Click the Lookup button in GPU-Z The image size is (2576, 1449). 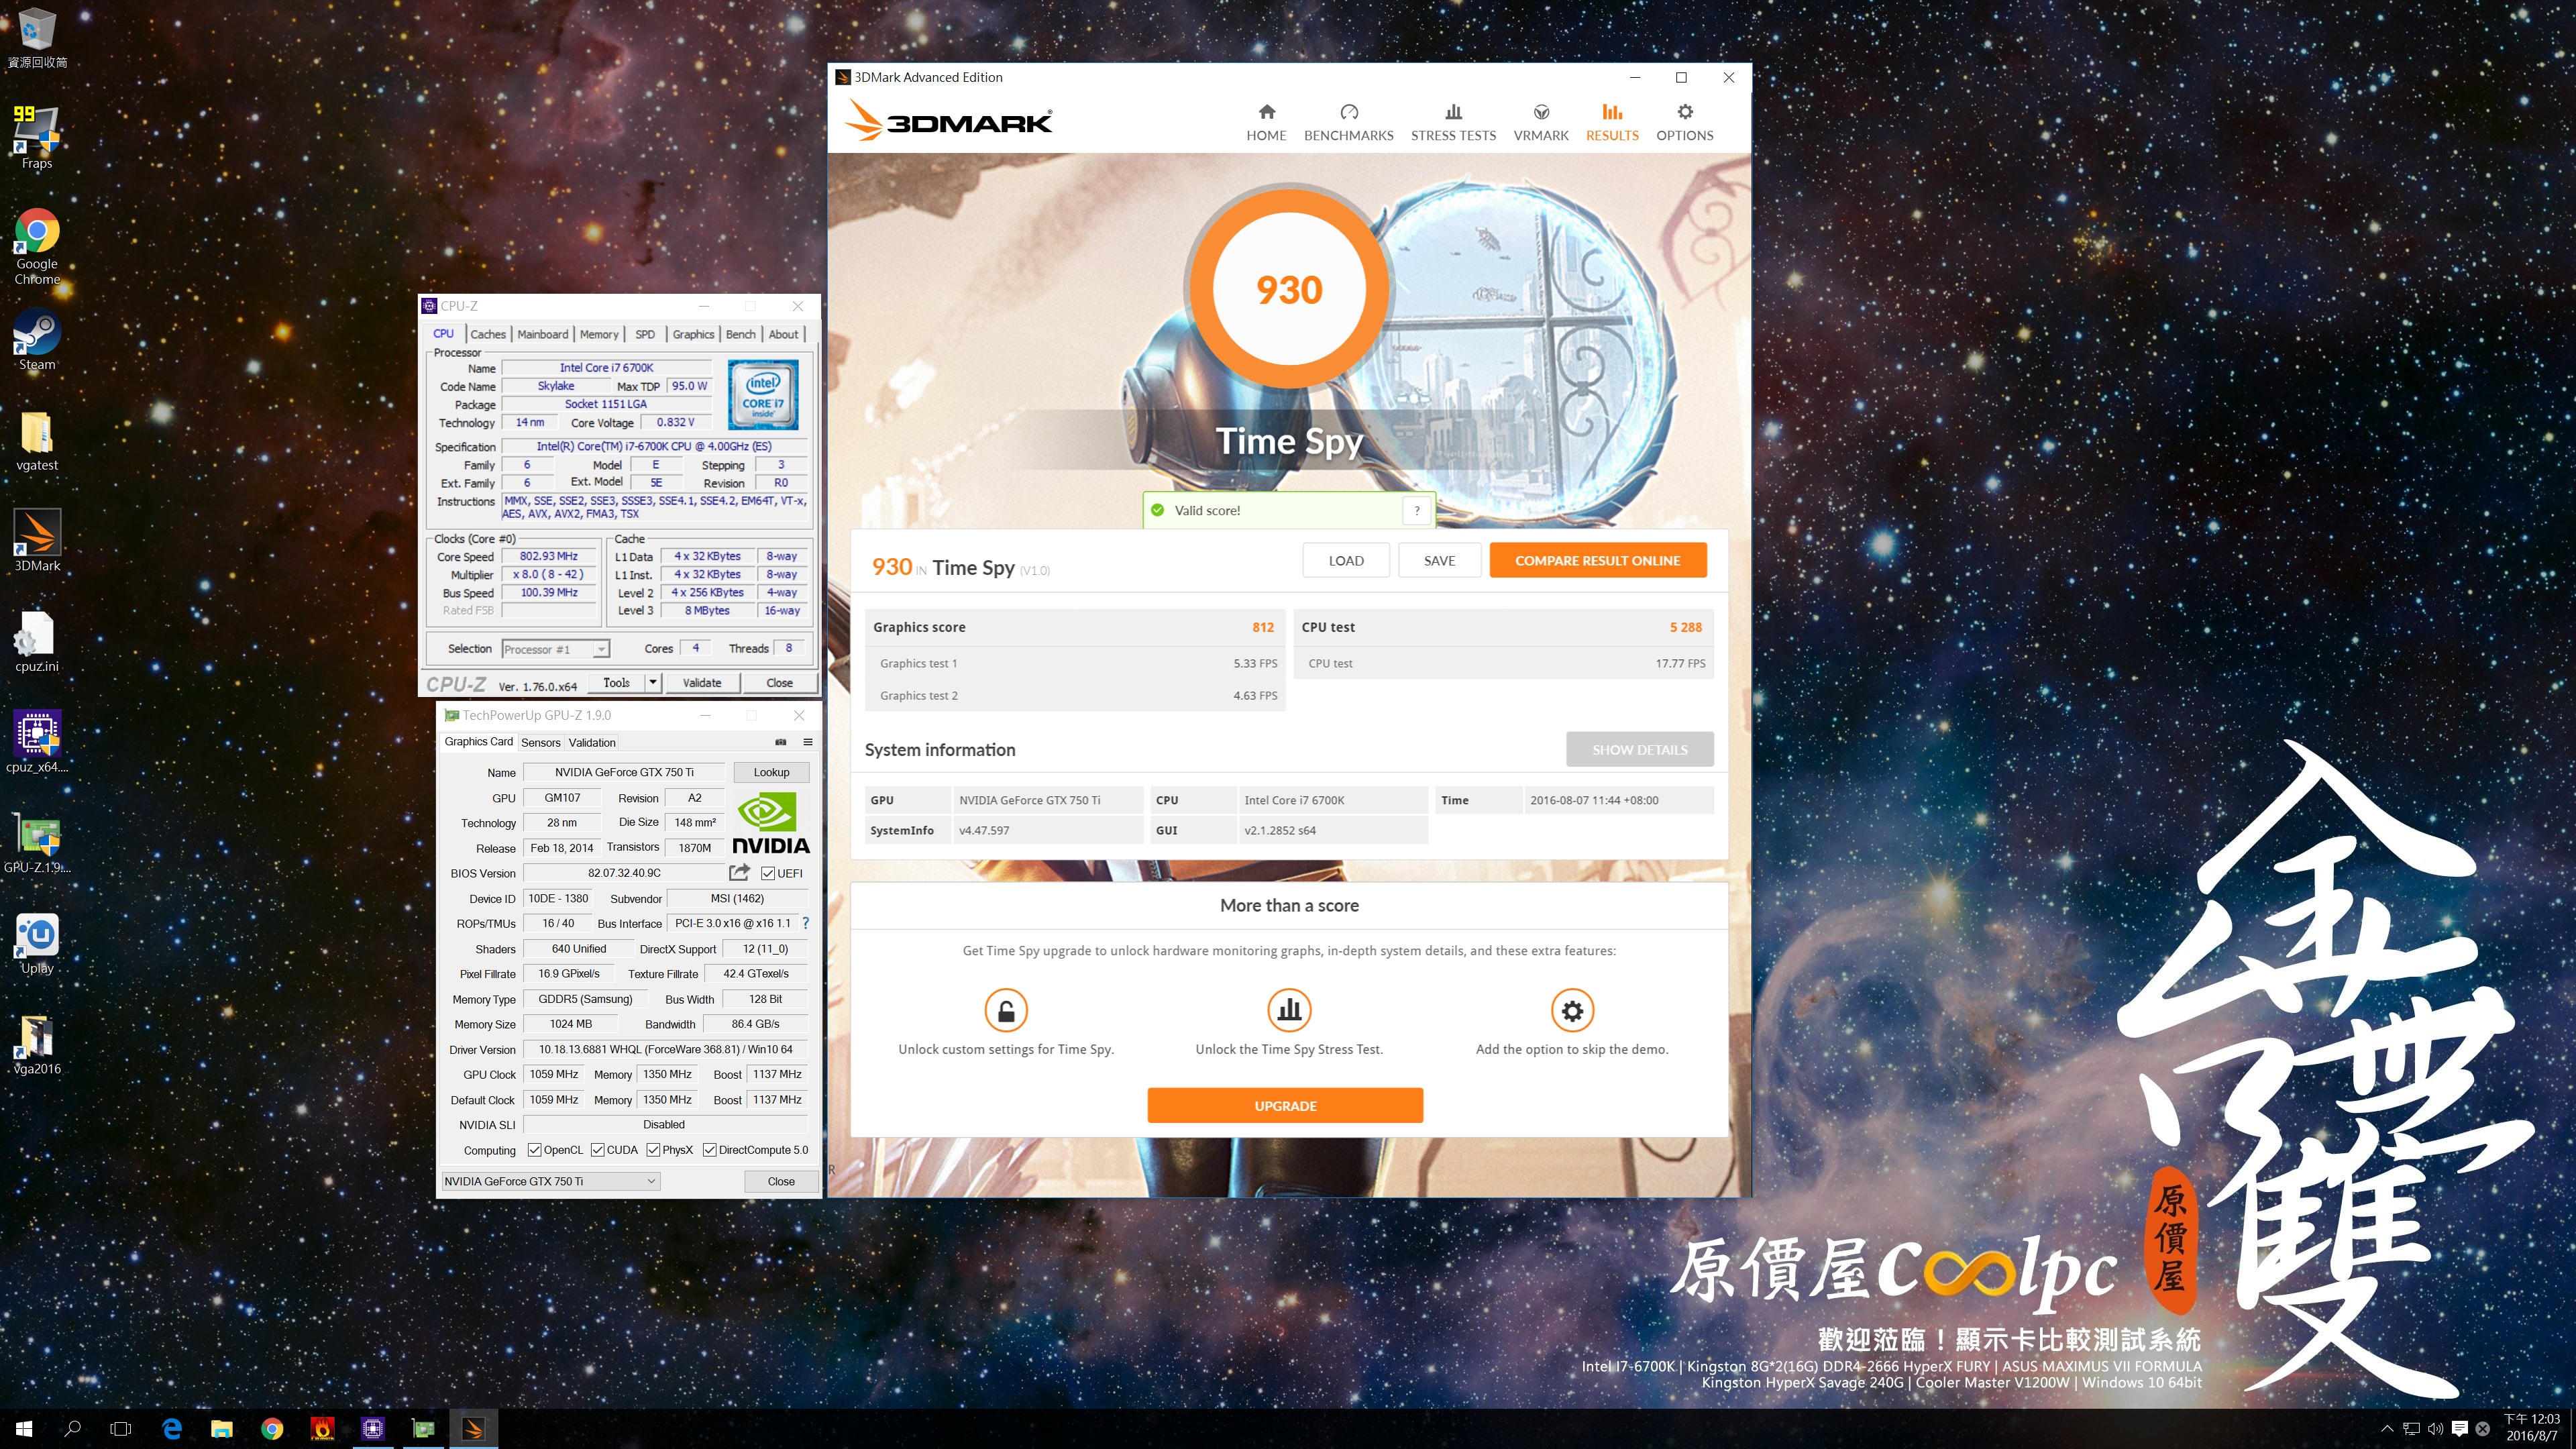coord(771,772)
